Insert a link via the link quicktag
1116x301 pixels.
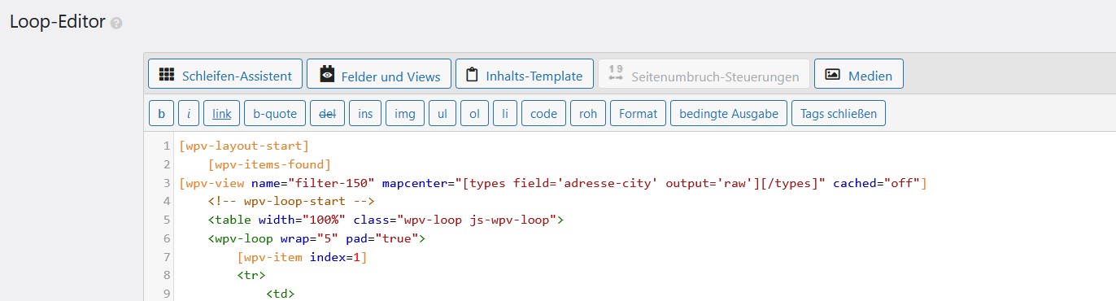(x=222, y=113)
